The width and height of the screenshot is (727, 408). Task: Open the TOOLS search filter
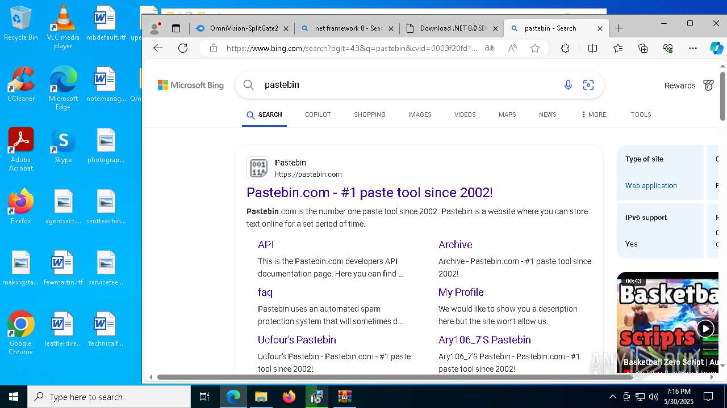coord(641,114)
